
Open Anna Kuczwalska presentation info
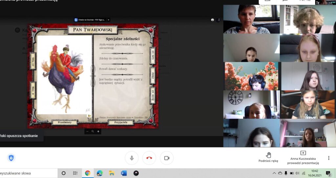coord(303,158)
